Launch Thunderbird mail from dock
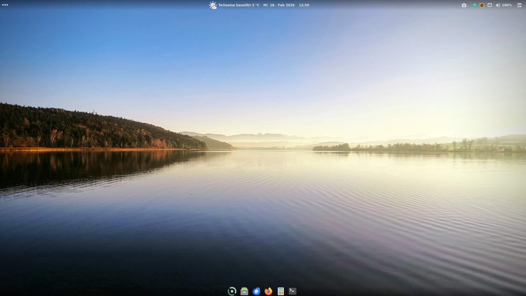This screenshot has height=296, width=526. pos(256,291)
